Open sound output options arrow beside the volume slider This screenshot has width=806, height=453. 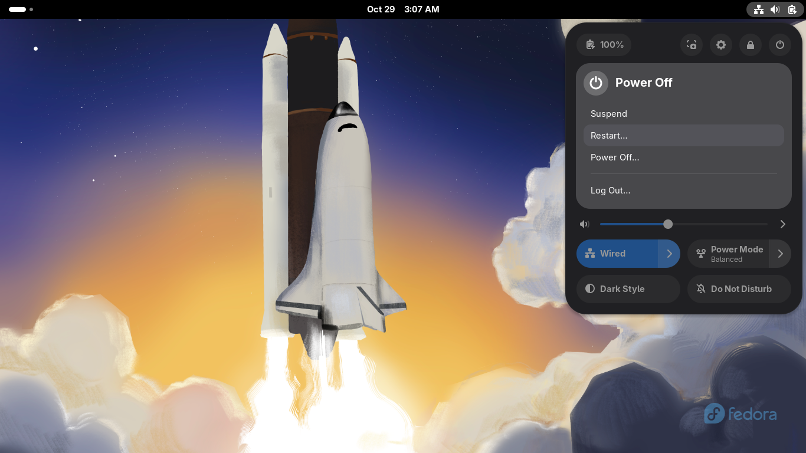[783, 224]
